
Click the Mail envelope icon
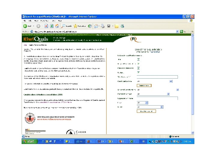(96, 26)
